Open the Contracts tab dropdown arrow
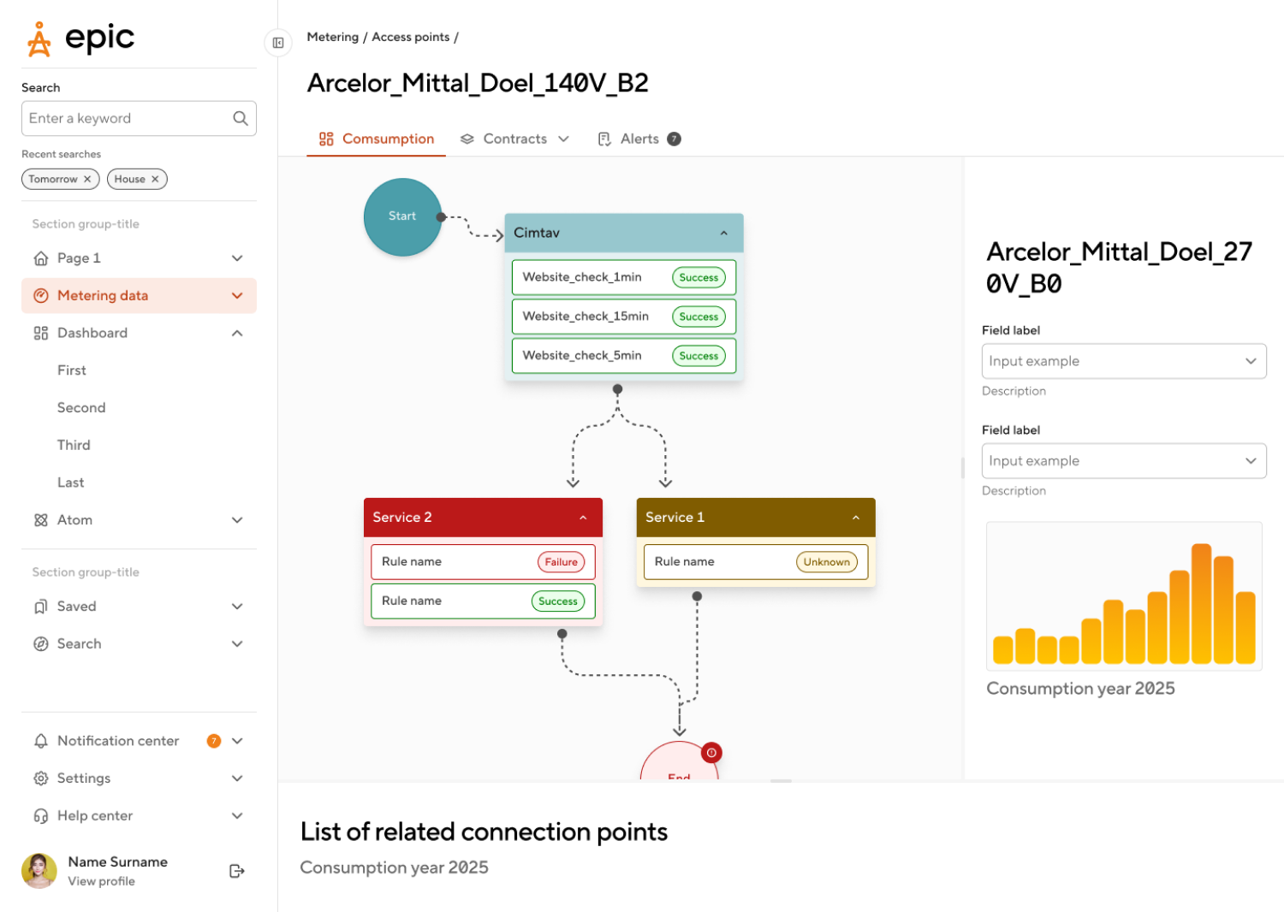The width and height of the screenshot is (1284, 912). 563,139
